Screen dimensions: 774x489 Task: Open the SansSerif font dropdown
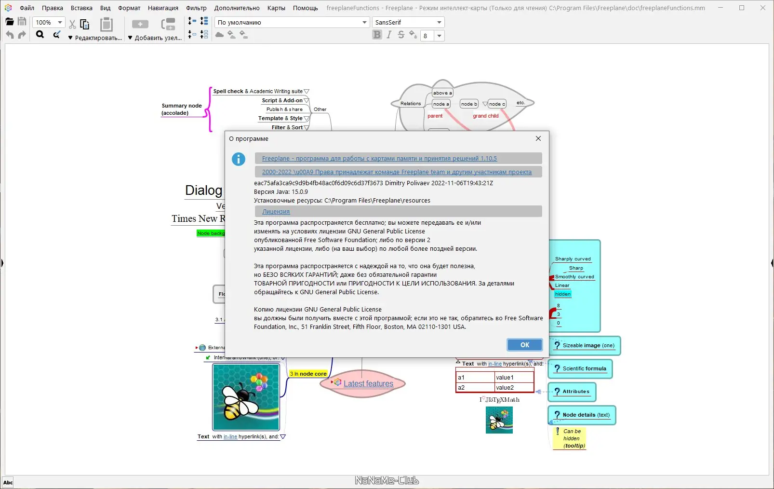pos(439,22)
